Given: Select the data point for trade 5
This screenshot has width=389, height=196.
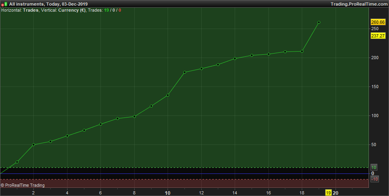Looking at the screenshot, I should pos(84,130).
